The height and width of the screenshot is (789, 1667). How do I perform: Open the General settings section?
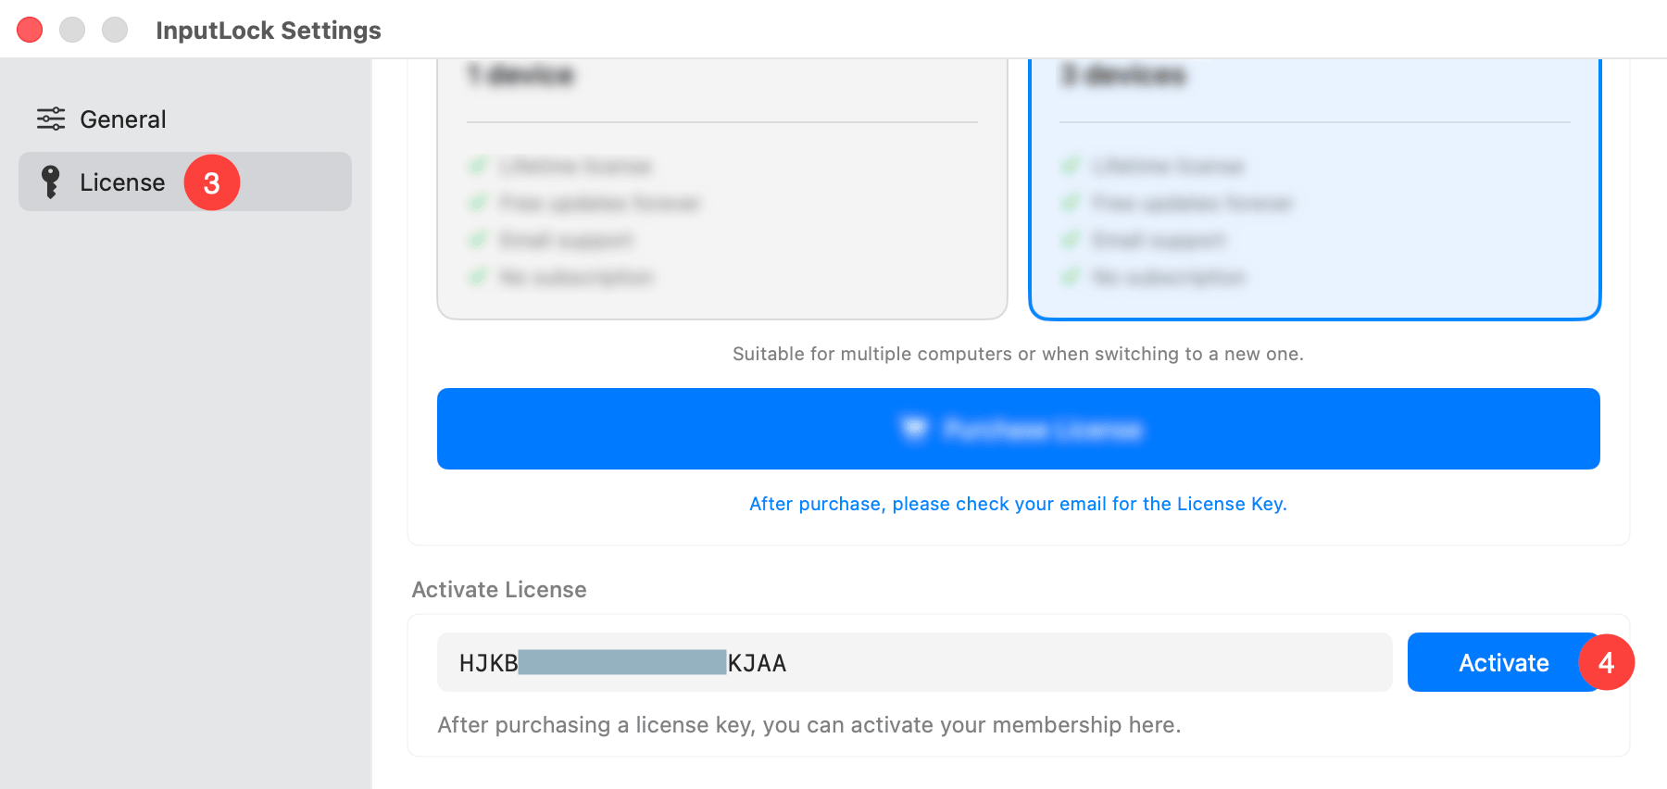(x=122, y=119)
